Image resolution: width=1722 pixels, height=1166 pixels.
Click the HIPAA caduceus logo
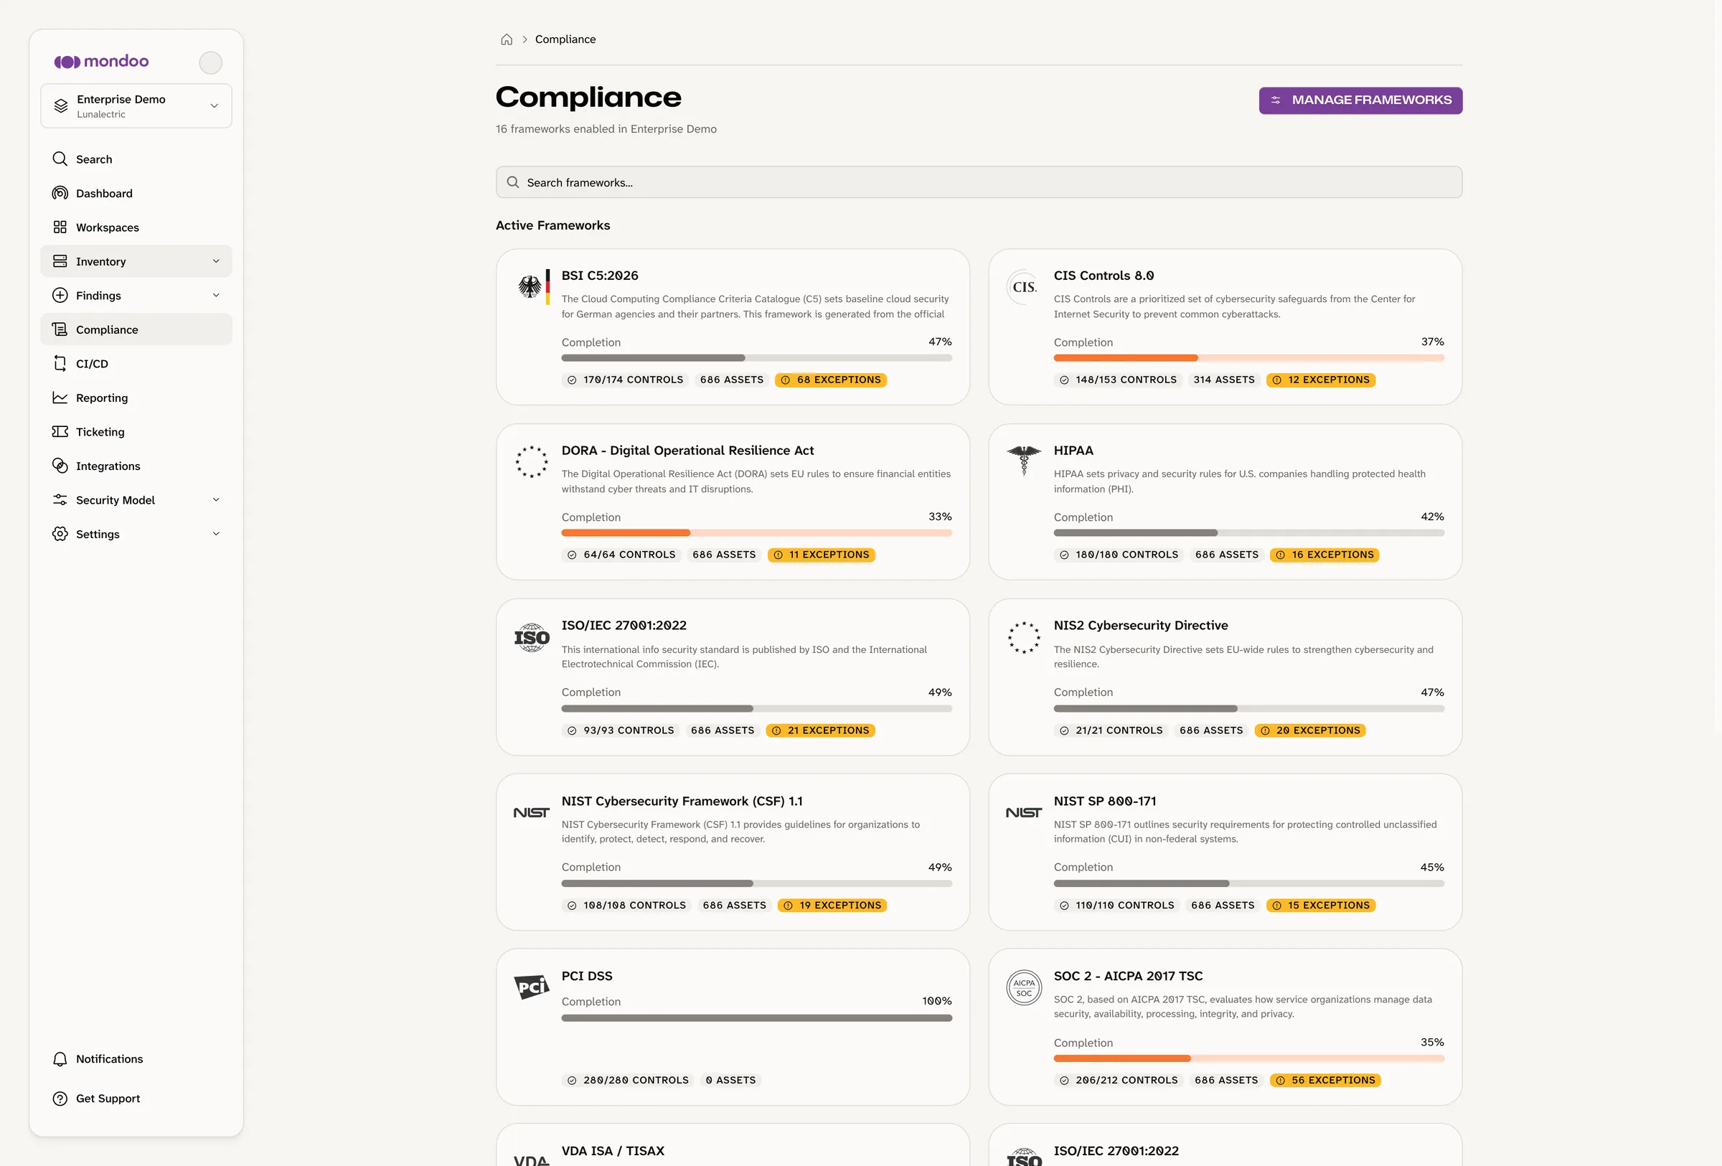point(1024,461)
